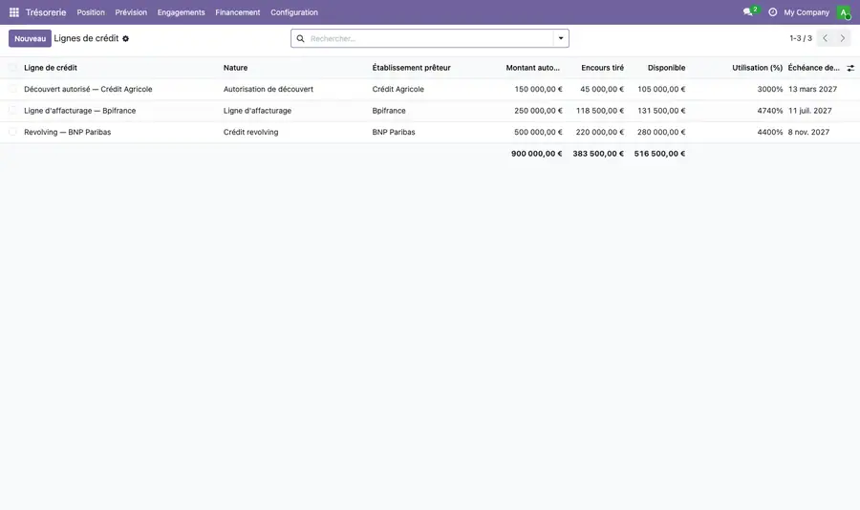
Task: Open the Prévision menu
Action: [x=131, y=12]
